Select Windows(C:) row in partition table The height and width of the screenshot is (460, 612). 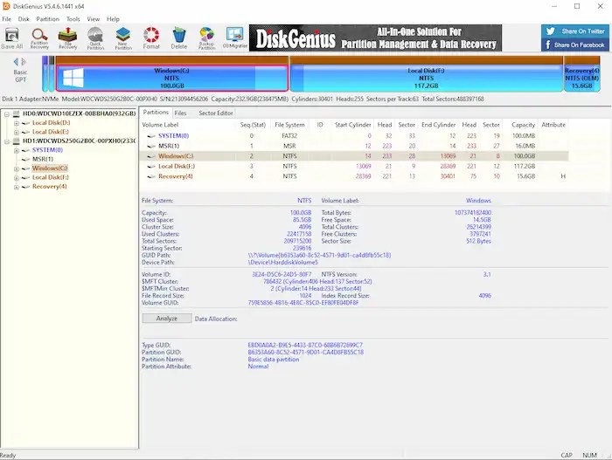(x=353, y=156)
